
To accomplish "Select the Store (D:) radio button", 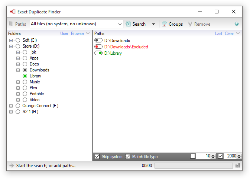I will click(18, 46).
